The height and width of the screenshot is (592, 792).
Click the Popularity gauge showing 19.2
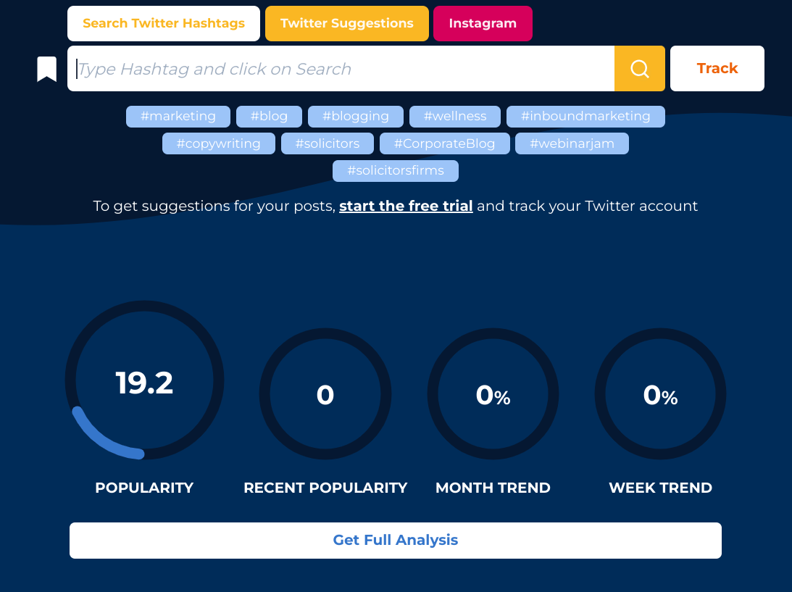pyautogui.click(x=144, y=380)
